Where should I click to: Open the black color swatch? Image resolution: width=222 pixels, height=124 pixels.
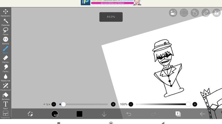(79, 114)
